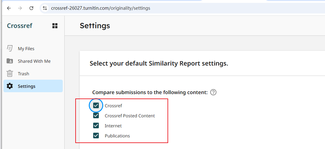Screen dimensions: 325x149
Task: Click the Crossref logo link
Action: (20, 26)
